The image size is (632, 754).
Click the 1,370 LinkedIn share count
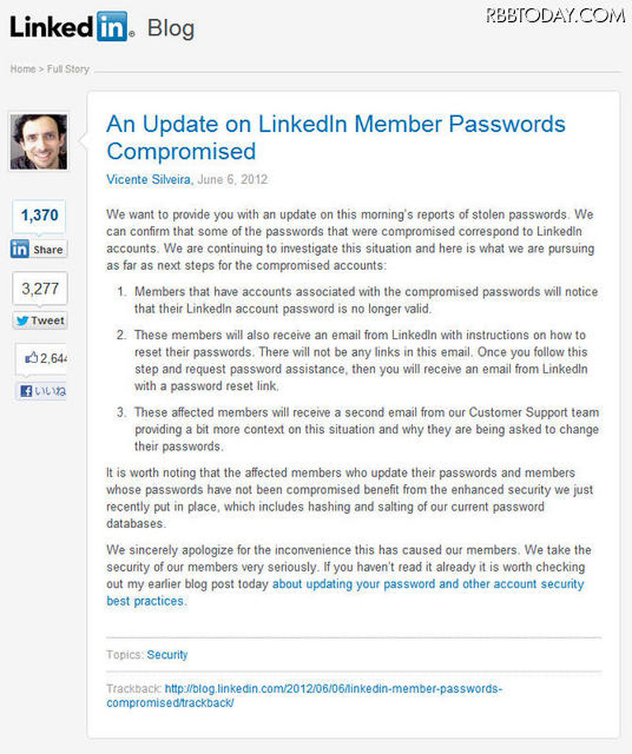pos(39,216)
